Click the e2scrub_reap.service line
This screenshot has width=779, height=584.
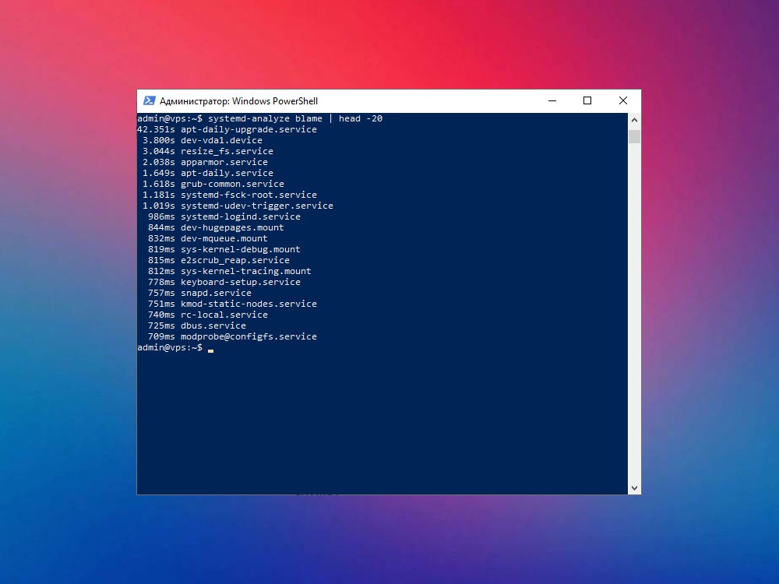pyautogui.click(x=219, y=261)
